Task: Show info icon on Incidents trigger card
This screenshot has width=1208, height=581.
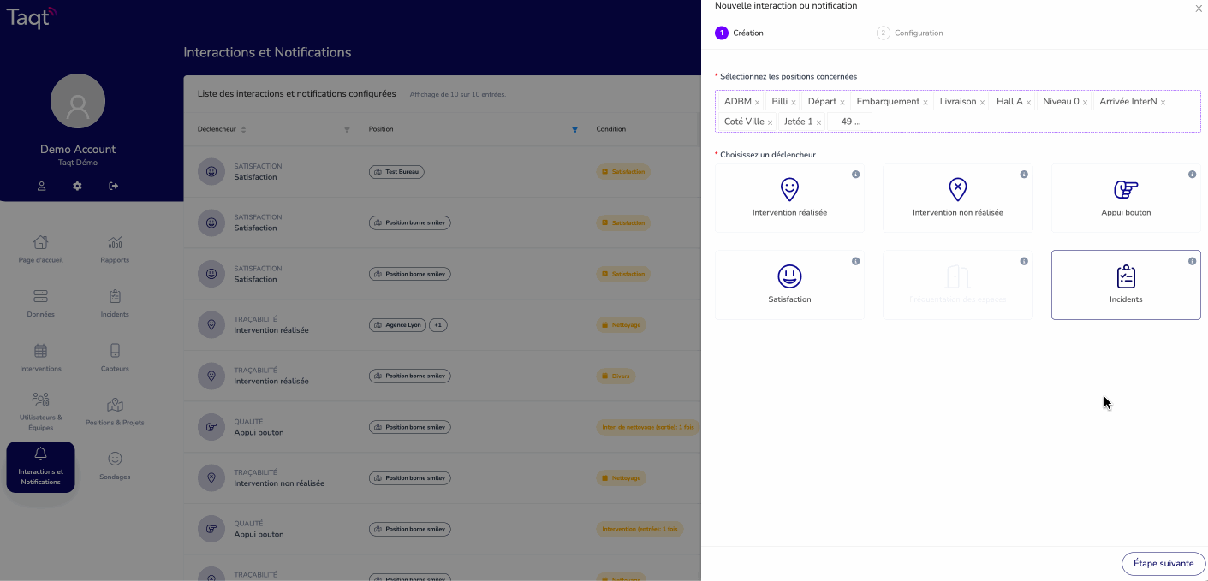Action: pyautogui.click(x=1192, y=261)
